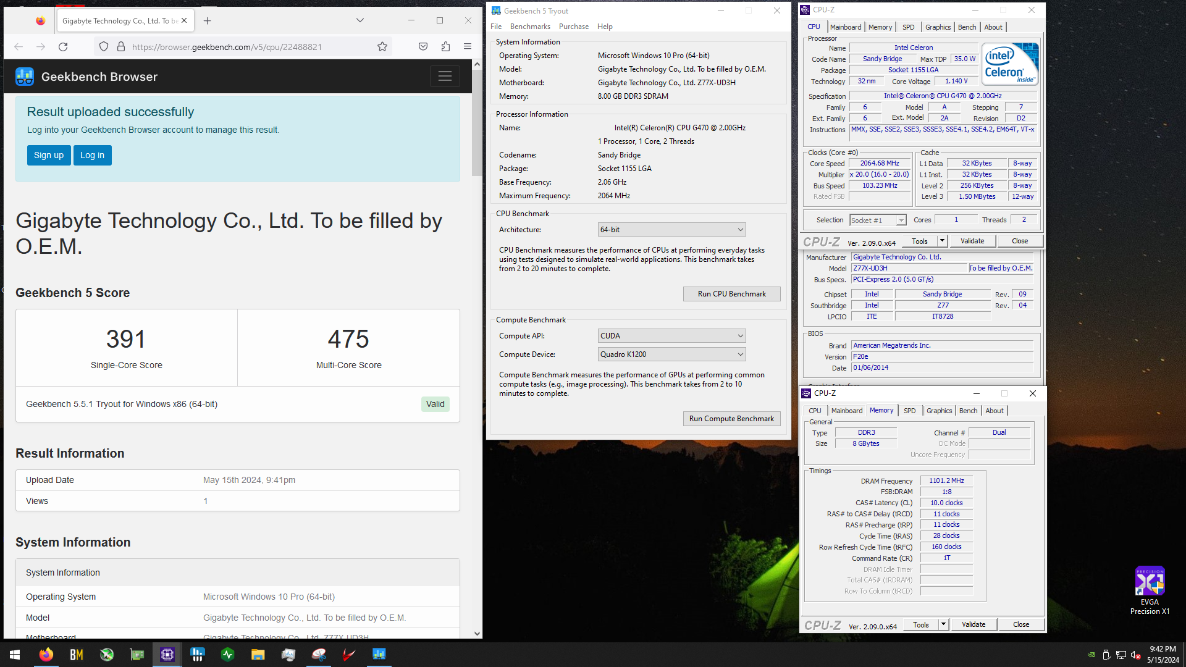Viewport: 1186px width, 667px height.
Task: Open a new Firefox tab
Action: click(208, 20)
